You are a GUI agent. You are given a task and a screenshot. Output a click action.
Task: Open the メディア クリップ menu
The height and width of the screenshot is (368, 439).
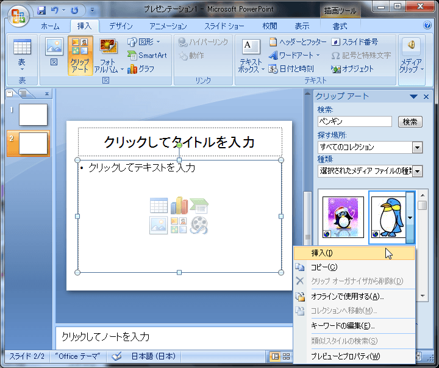click(412, 56)
